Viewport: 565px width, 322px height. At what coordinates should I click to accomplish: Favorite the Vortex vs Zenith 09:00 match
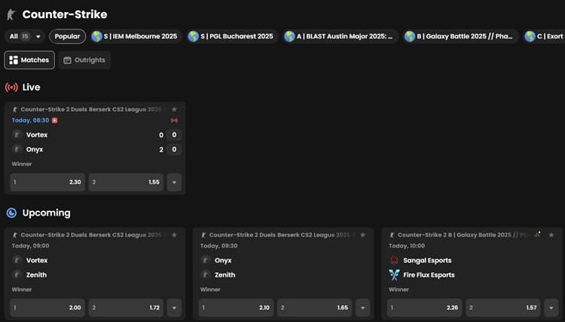(x=175, y=235)
